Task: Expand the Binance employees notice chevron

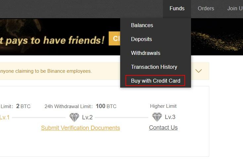Action: (x=199, y=71)
